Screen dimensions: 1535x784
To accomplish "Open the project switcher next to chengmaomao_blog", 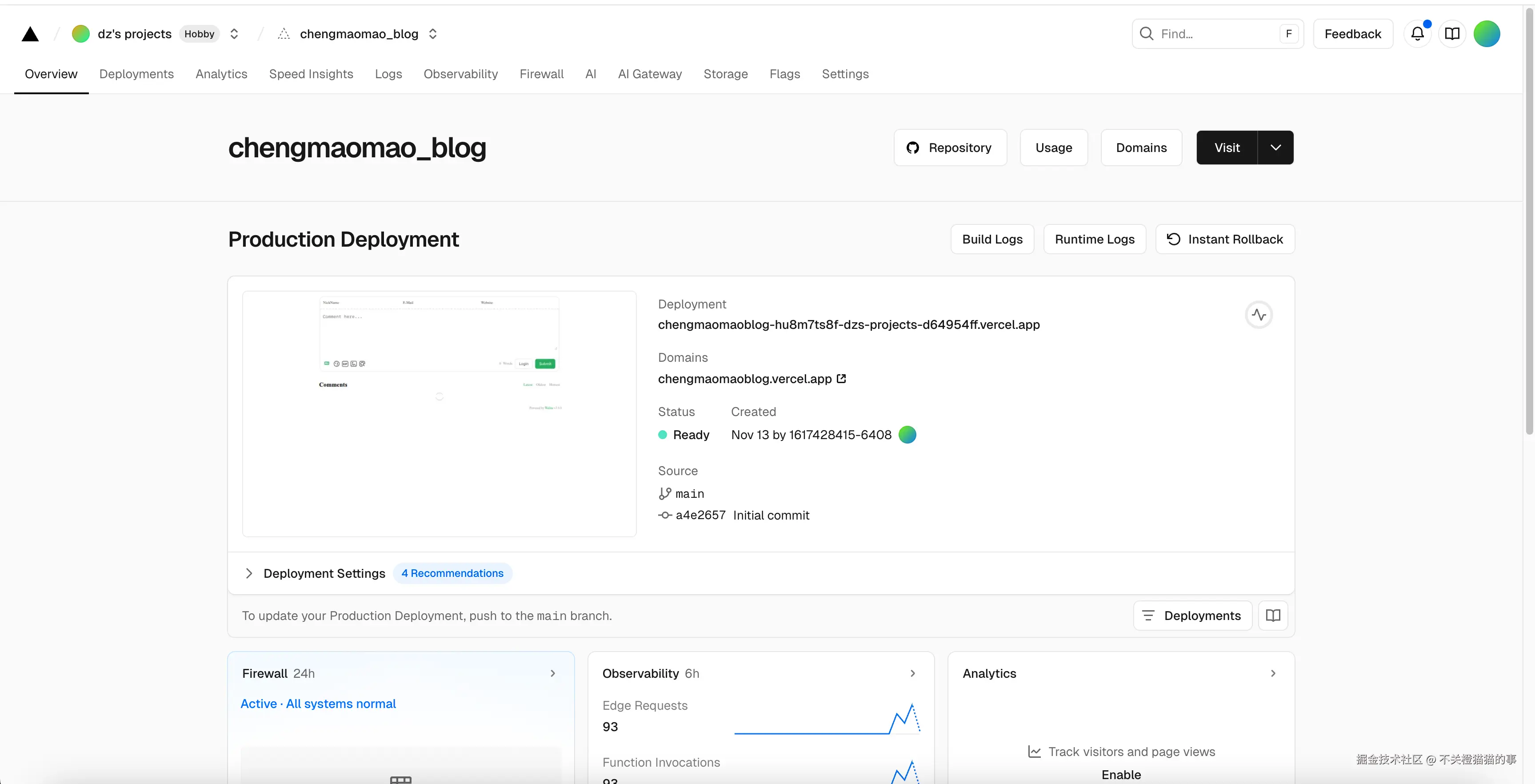I will tap(432, 34).
